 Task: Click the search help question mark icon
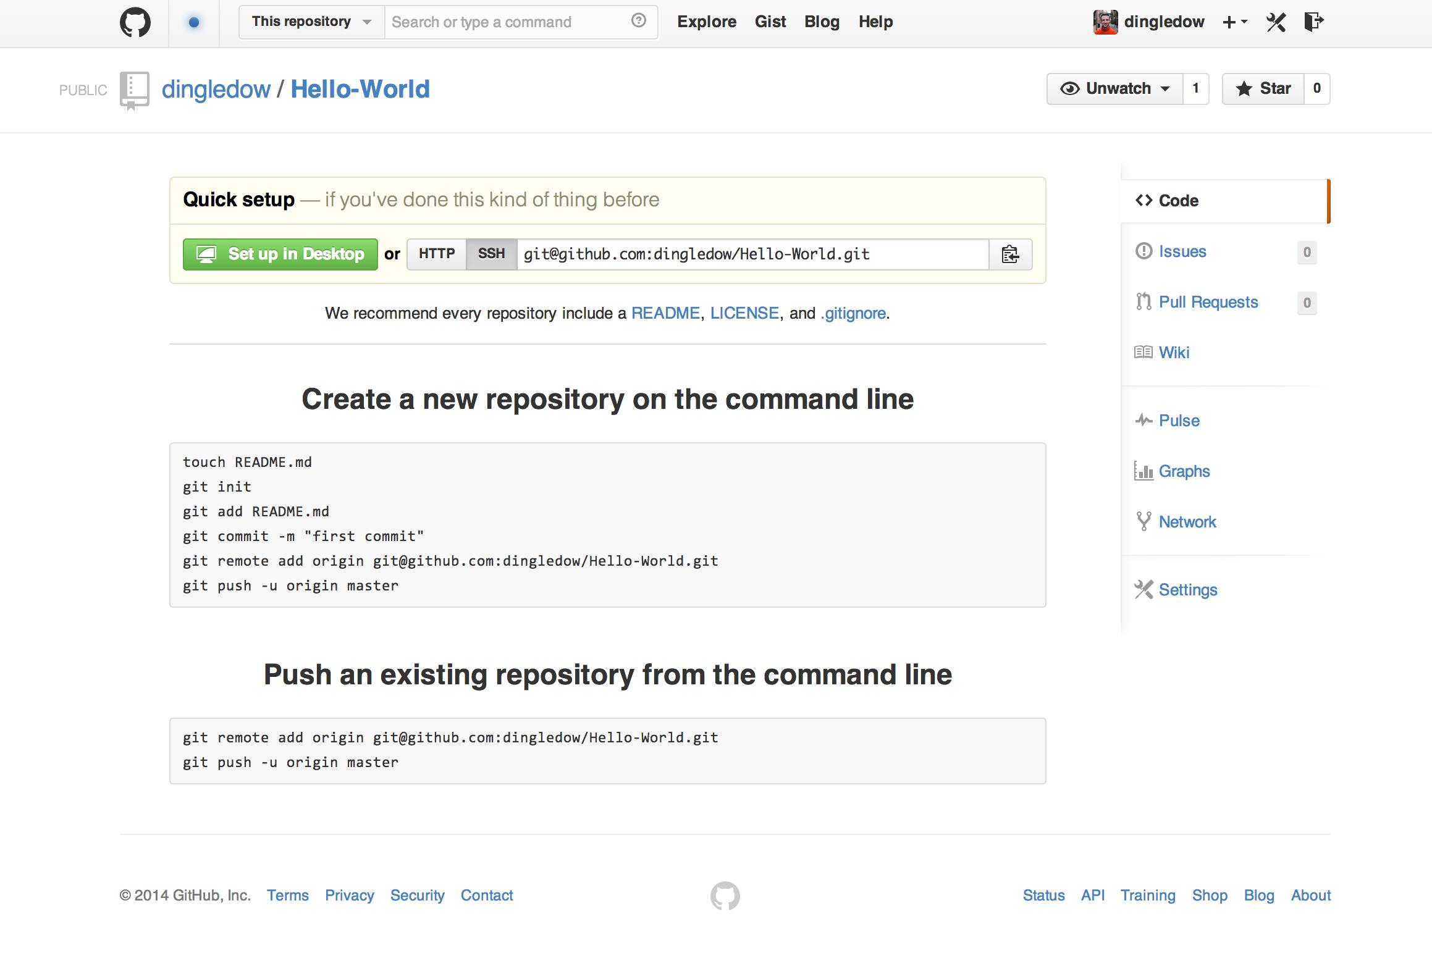click(639, 21)
